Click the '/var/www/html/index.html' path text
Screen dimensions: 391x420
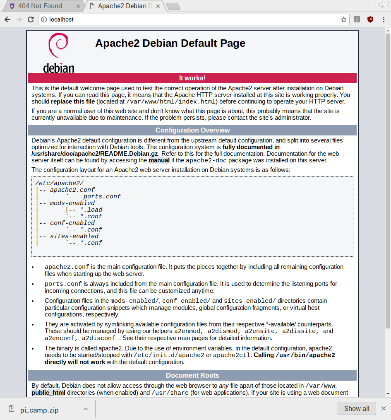171,102
